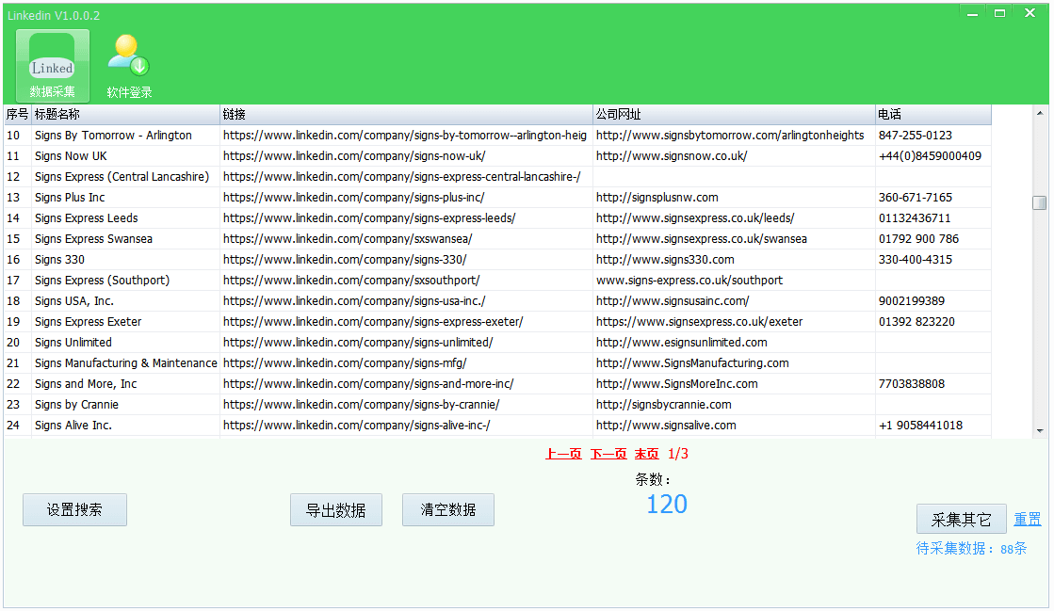Sort by the 标题名称 column header
The width and height of the screenshot is (1054, 611).
point(125,114)
